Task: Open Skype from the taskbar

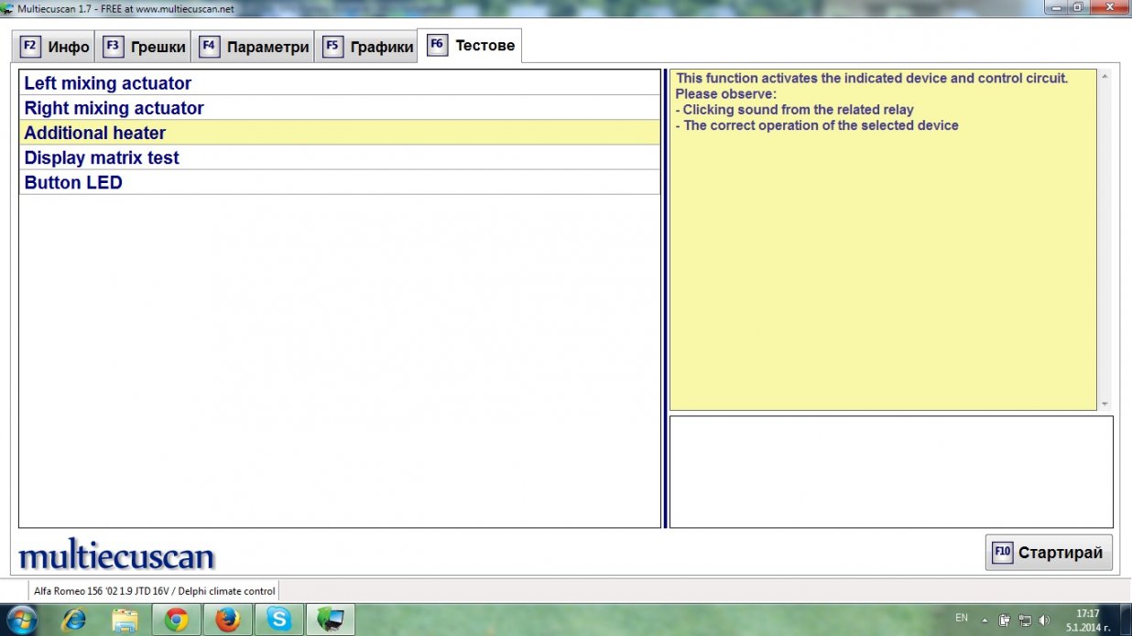Action: (x=278, y=620)
